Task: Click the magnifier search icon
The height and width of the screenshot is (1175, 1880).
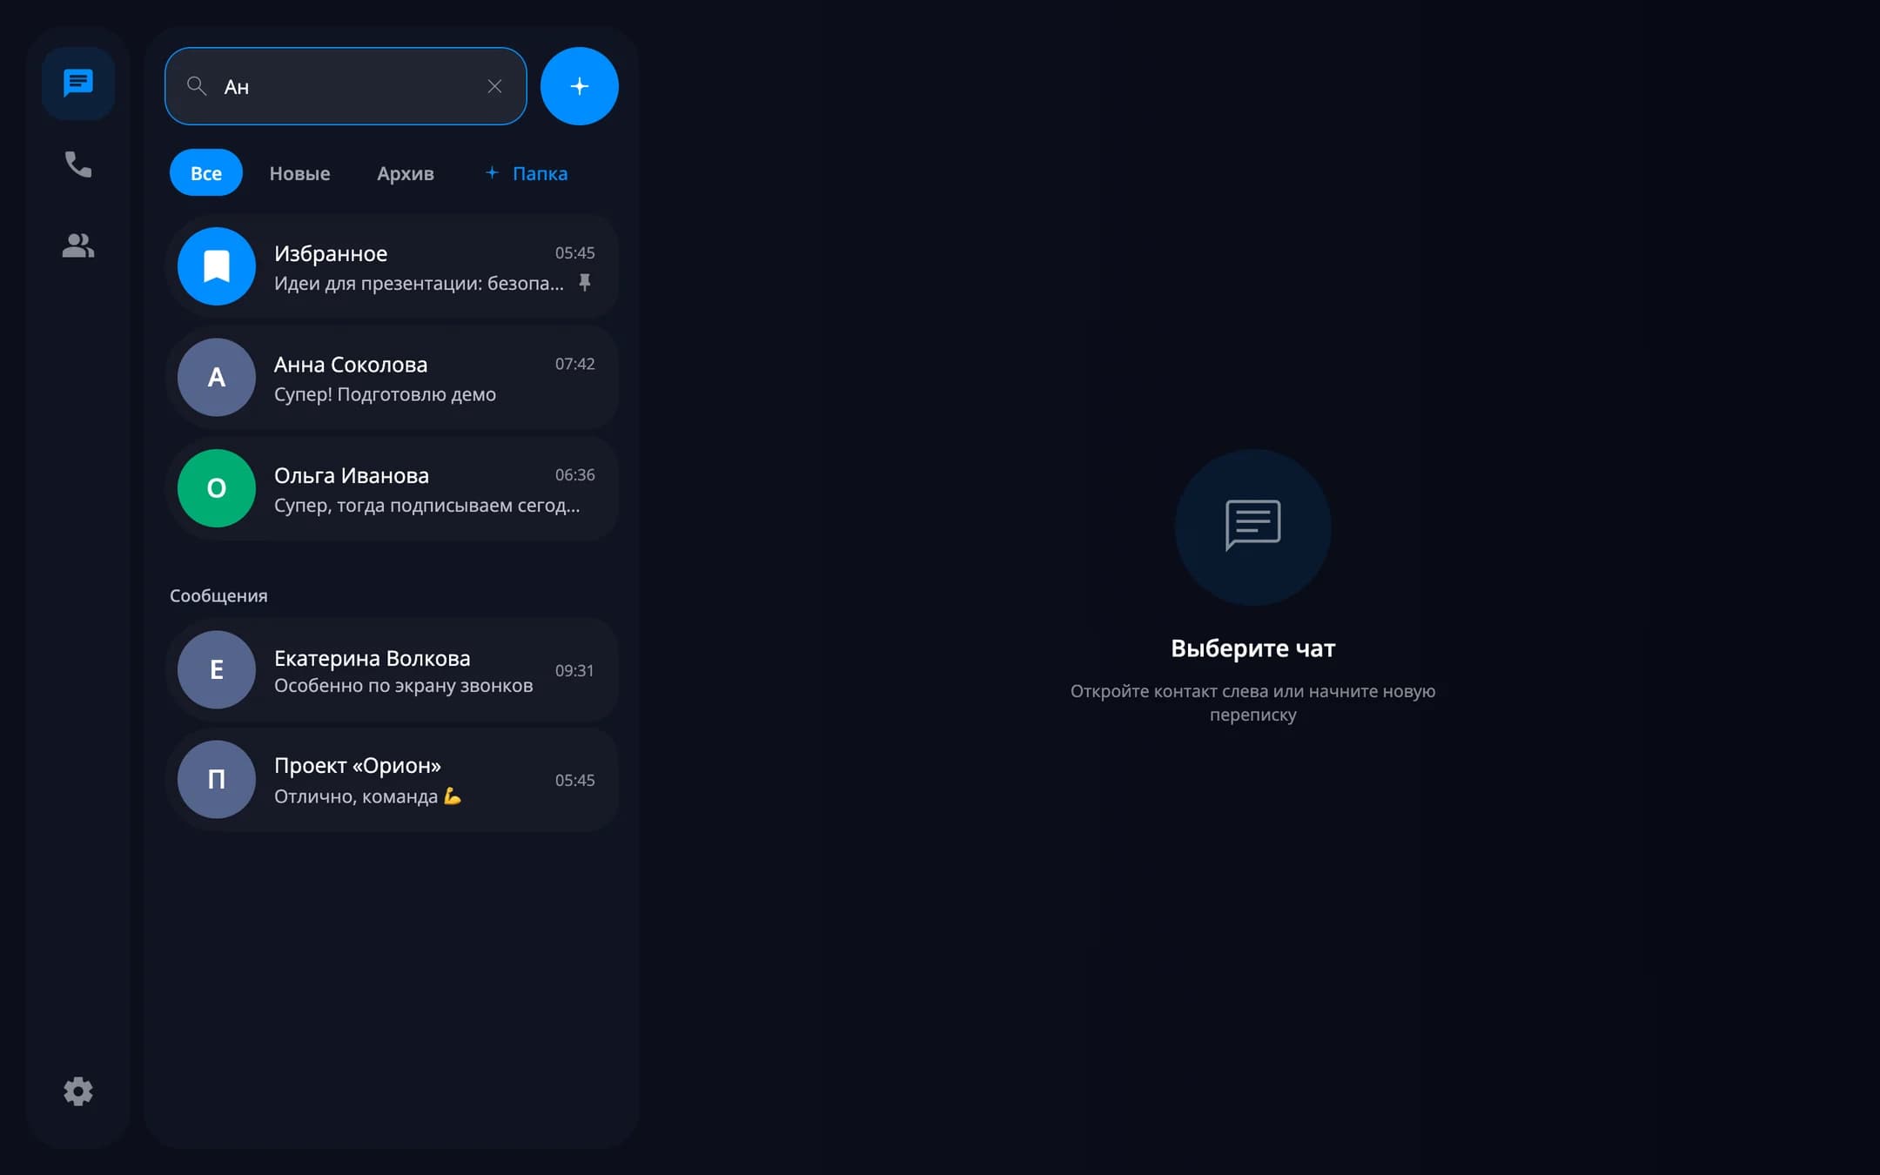Action: 197,86
